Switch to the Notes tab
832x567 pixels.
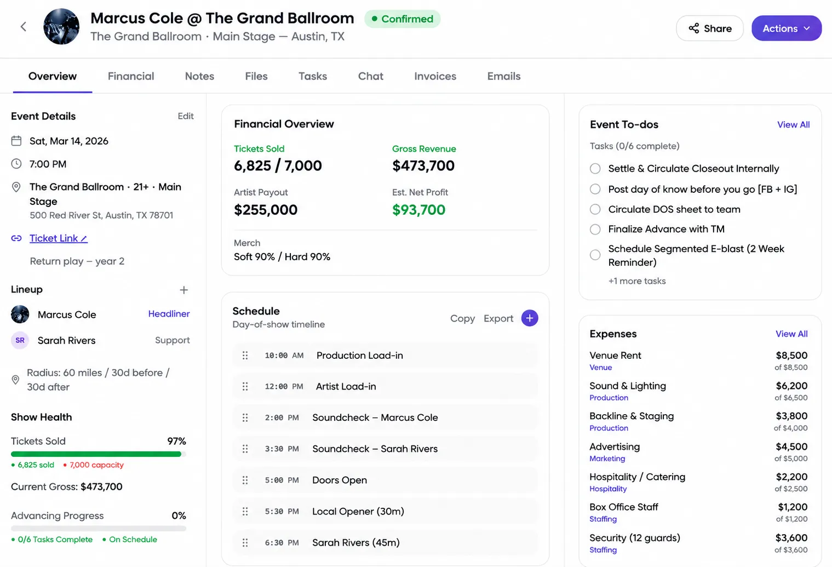click(199, 76)
